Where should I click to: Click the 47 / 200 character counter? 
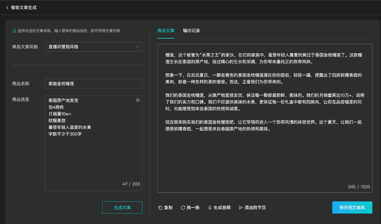click(131, 184)
